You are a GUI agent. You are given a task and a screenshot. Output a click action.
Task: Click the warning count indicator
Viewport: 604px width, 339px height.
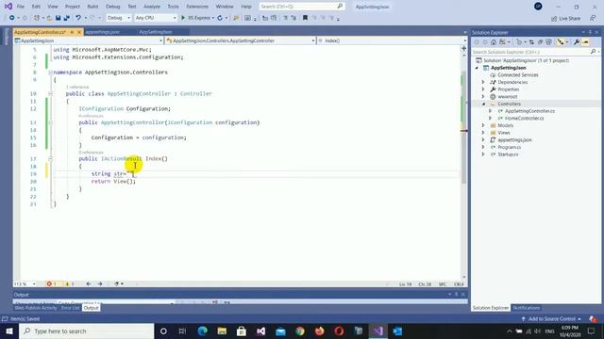tap(70, 284)
